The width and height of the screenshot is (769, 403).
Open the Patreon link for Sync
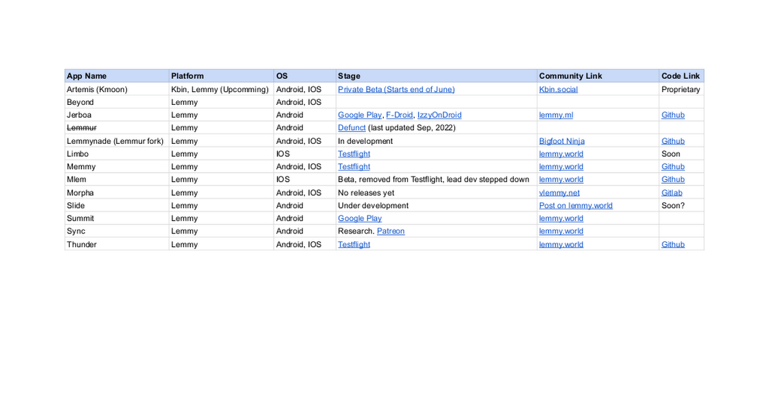coord(390,231)
